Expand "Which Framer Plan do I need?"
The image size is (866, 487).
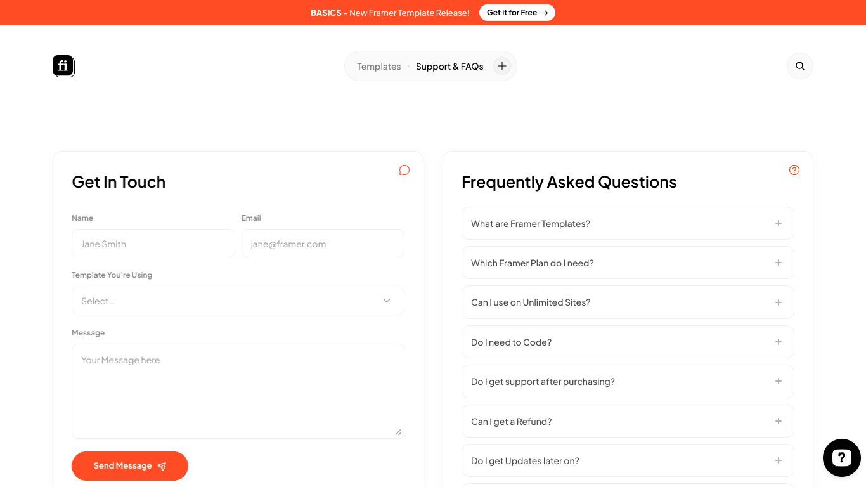point(628,263)
